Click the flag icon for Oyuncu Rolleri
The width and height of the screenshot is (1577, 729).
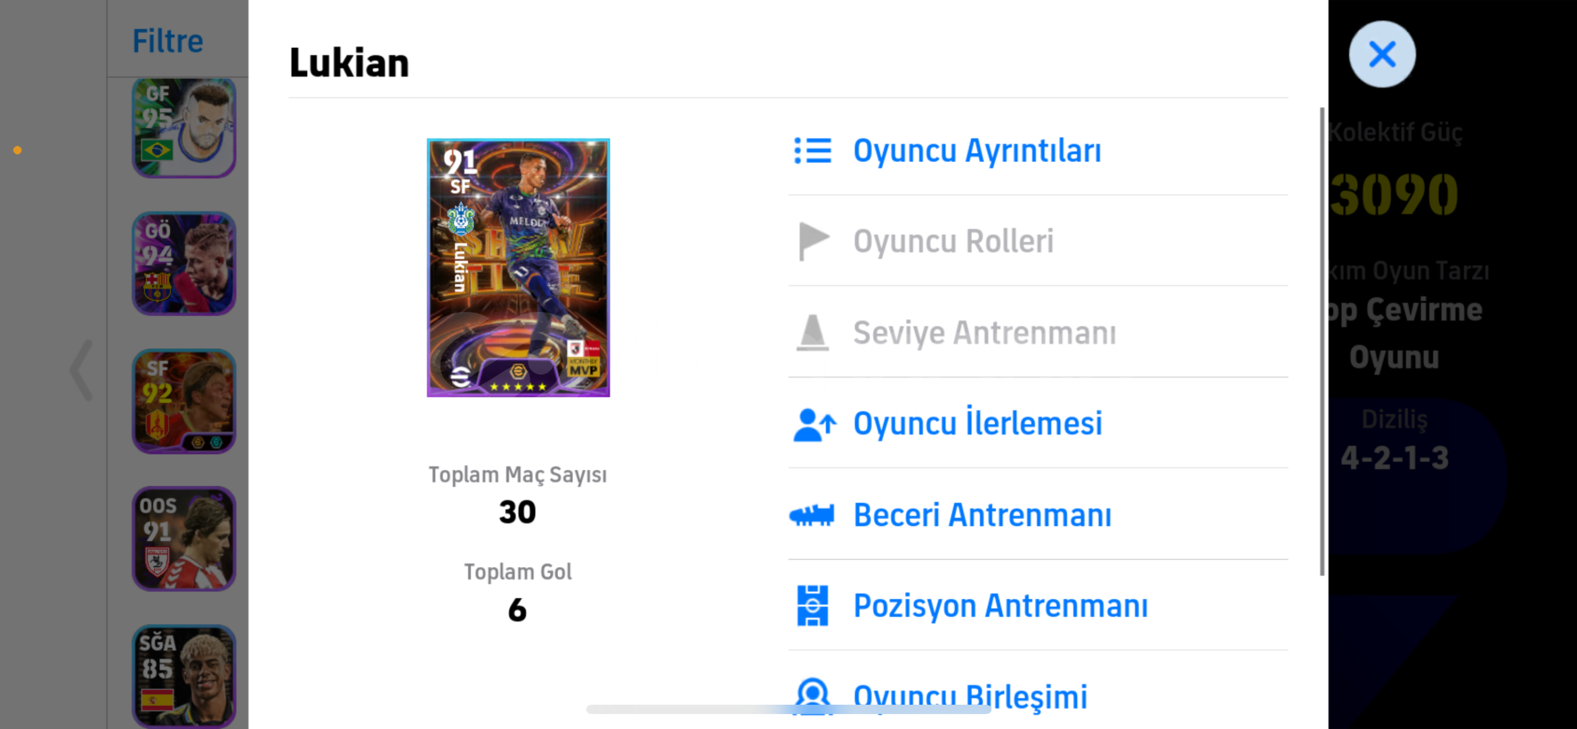(813, 242)
